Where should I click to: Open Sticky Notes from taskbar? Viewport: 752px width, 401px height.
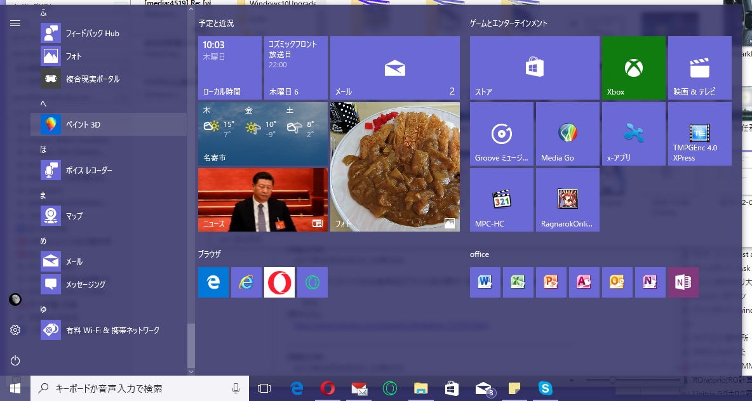(x=514, y=388)
